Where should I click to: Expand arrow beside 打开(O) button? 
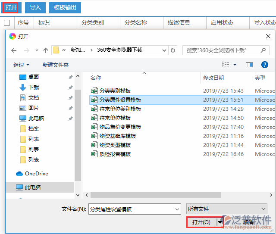pos(220,222)
